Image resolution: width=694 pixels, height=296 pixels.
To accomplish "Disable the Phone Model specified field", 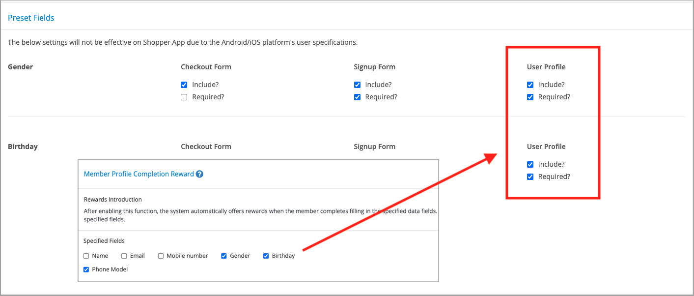I will tap(86, 269).
